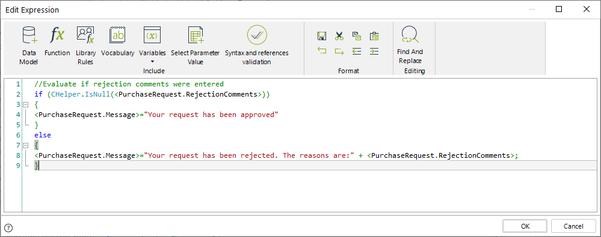Screen dimensions: 601x237
Task: Paste using the clipboard icon
Action: [374, 37]
